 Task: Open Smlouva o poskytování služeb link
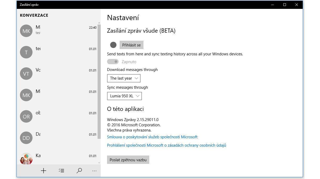coord(152,137)
